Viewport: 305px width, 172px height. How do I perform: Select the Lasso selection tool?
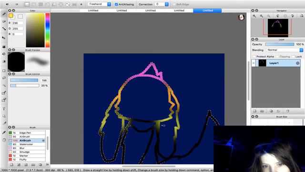tap(4, 78)
